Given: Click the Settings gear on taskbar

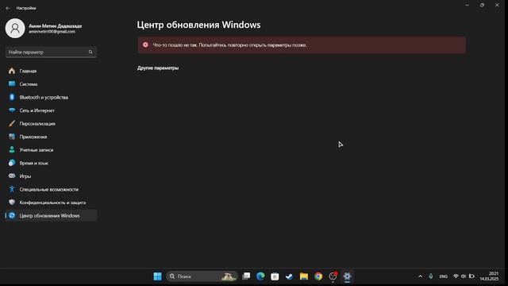Looking at the screenshot, I should point(347,276).
